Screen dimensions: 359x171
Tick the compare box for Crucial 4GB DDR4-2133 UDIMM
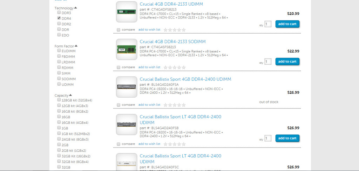coord(118,30)
